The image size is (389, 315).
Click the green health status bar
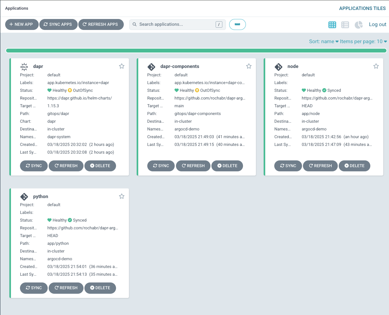(196, 51)
